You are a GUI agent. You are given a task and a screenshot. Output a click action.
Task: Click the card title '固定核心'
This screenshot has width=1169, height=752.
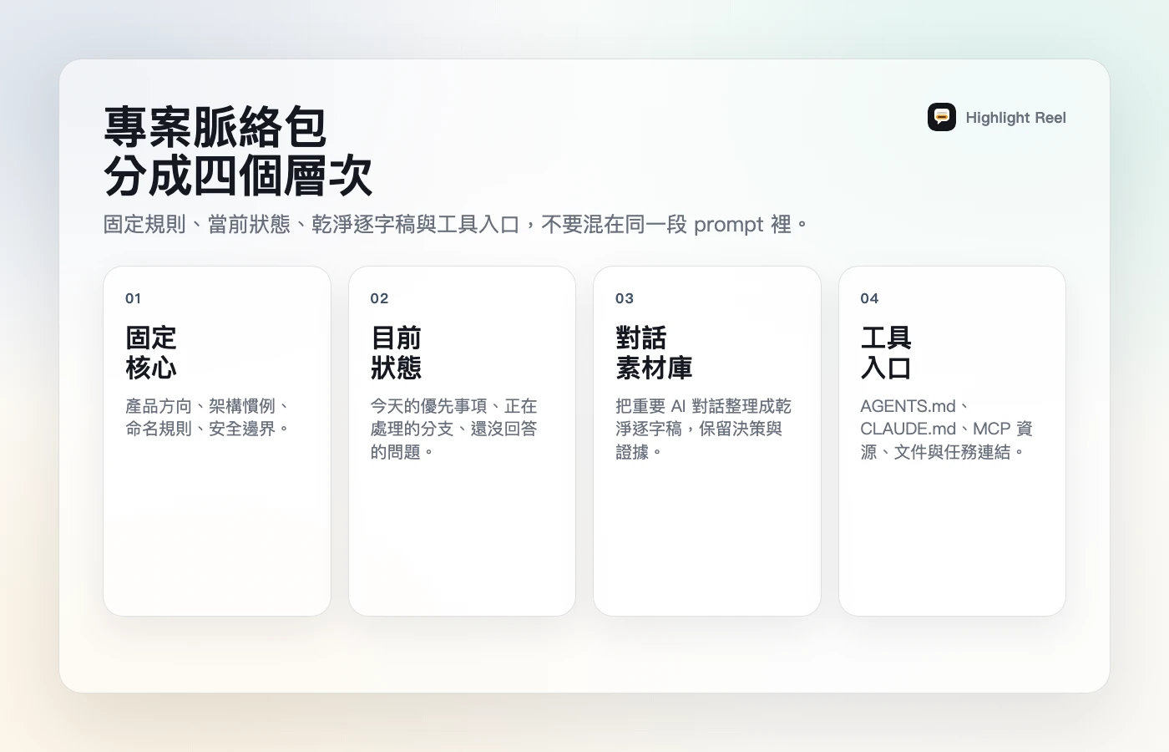(151, 353)
